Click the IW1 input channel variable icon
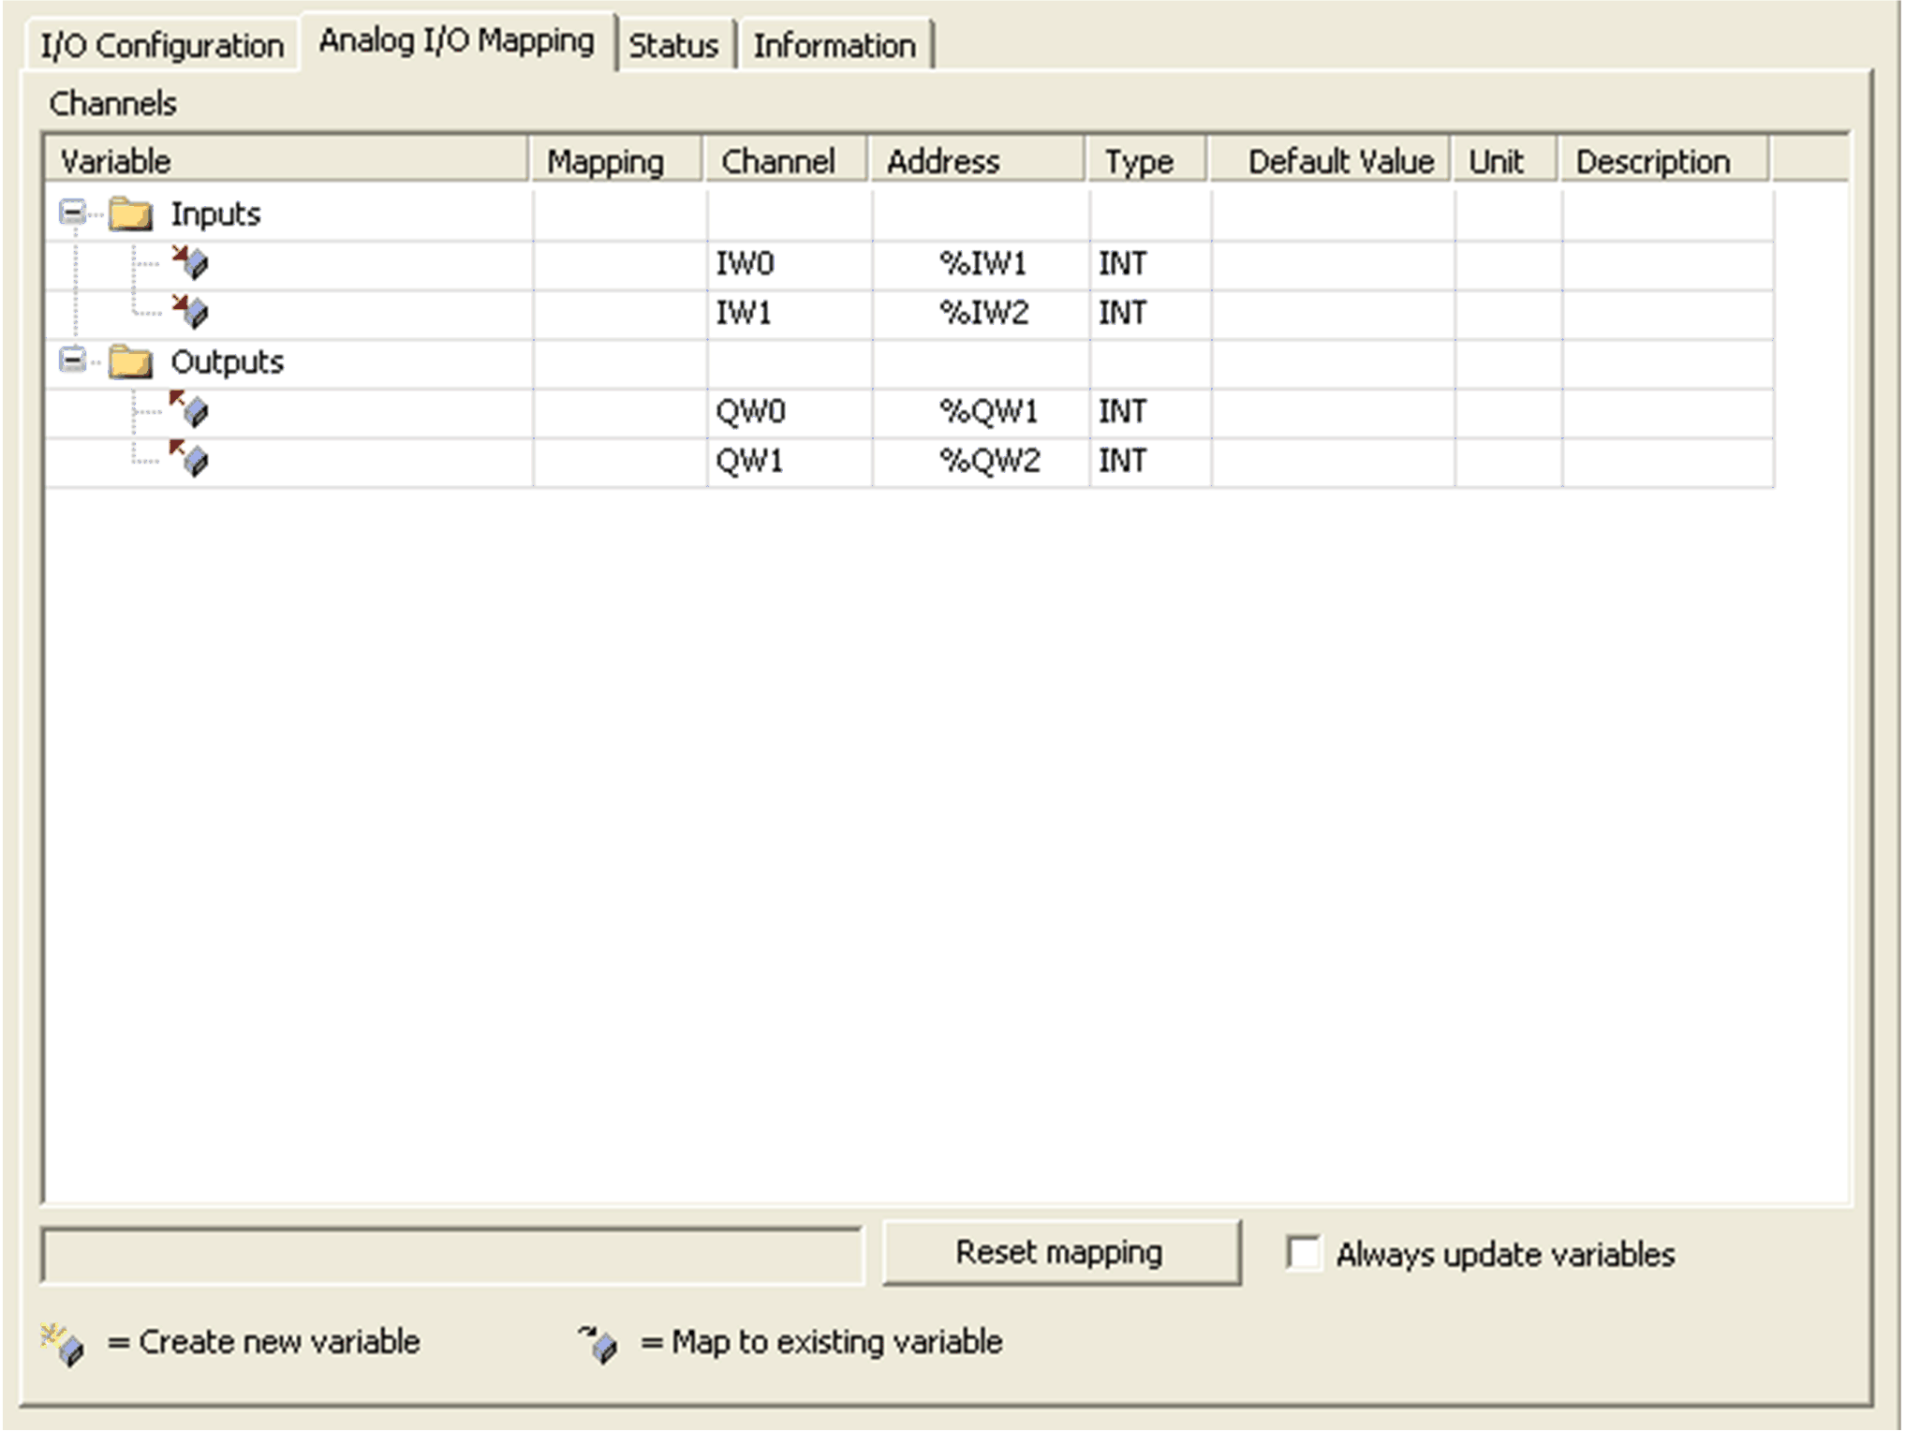1905x1431 pixels. (x=190, y=312)
